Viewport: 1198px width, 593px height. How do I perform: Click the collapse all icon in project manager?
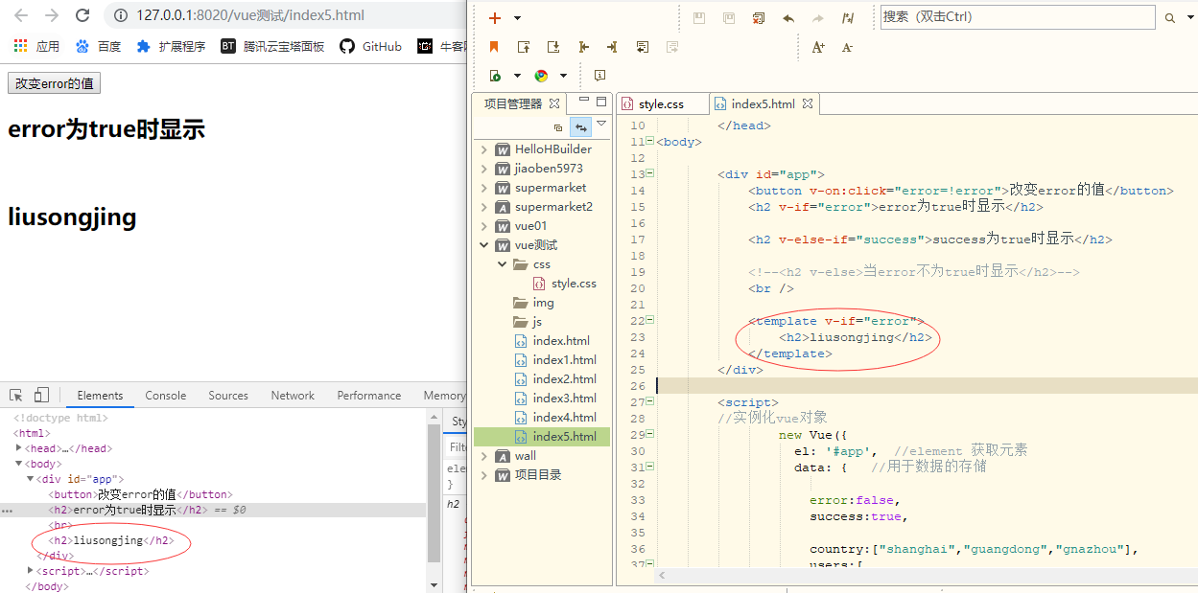558,126
